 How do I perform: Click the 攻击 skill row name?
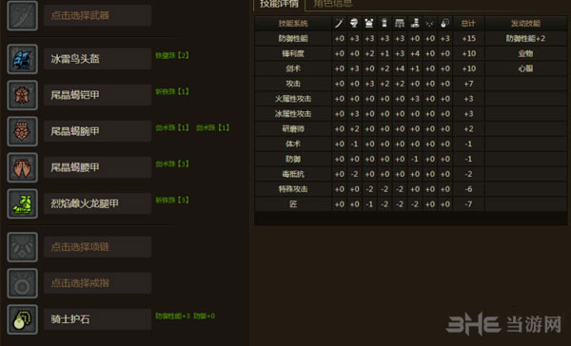pos(293,84)
